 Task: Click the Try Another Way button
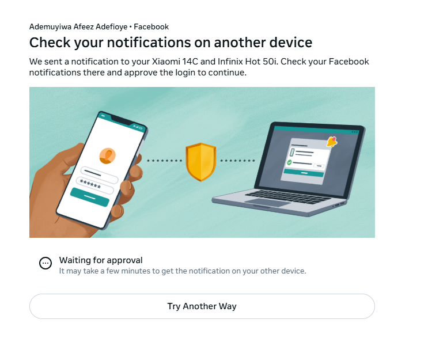point(202,306)
